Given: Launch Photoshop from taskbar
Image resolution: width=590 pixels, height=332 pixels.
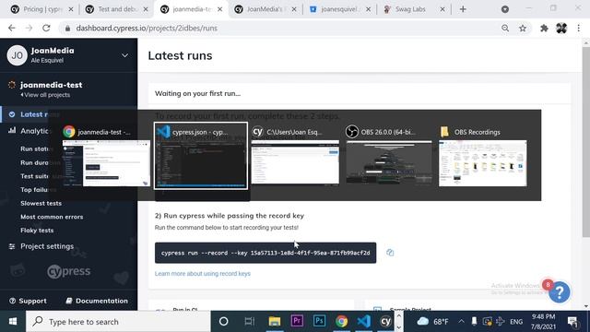Looking at the screenshot, I should click(319, 321).
